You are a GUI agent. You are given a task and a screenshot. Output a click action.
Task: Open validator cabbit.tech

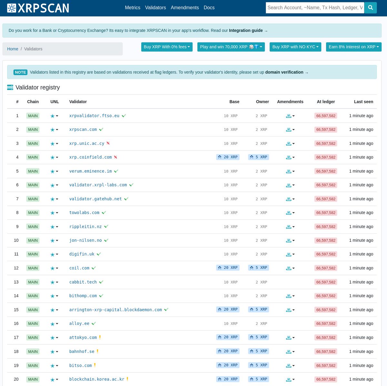click(83, 282)
